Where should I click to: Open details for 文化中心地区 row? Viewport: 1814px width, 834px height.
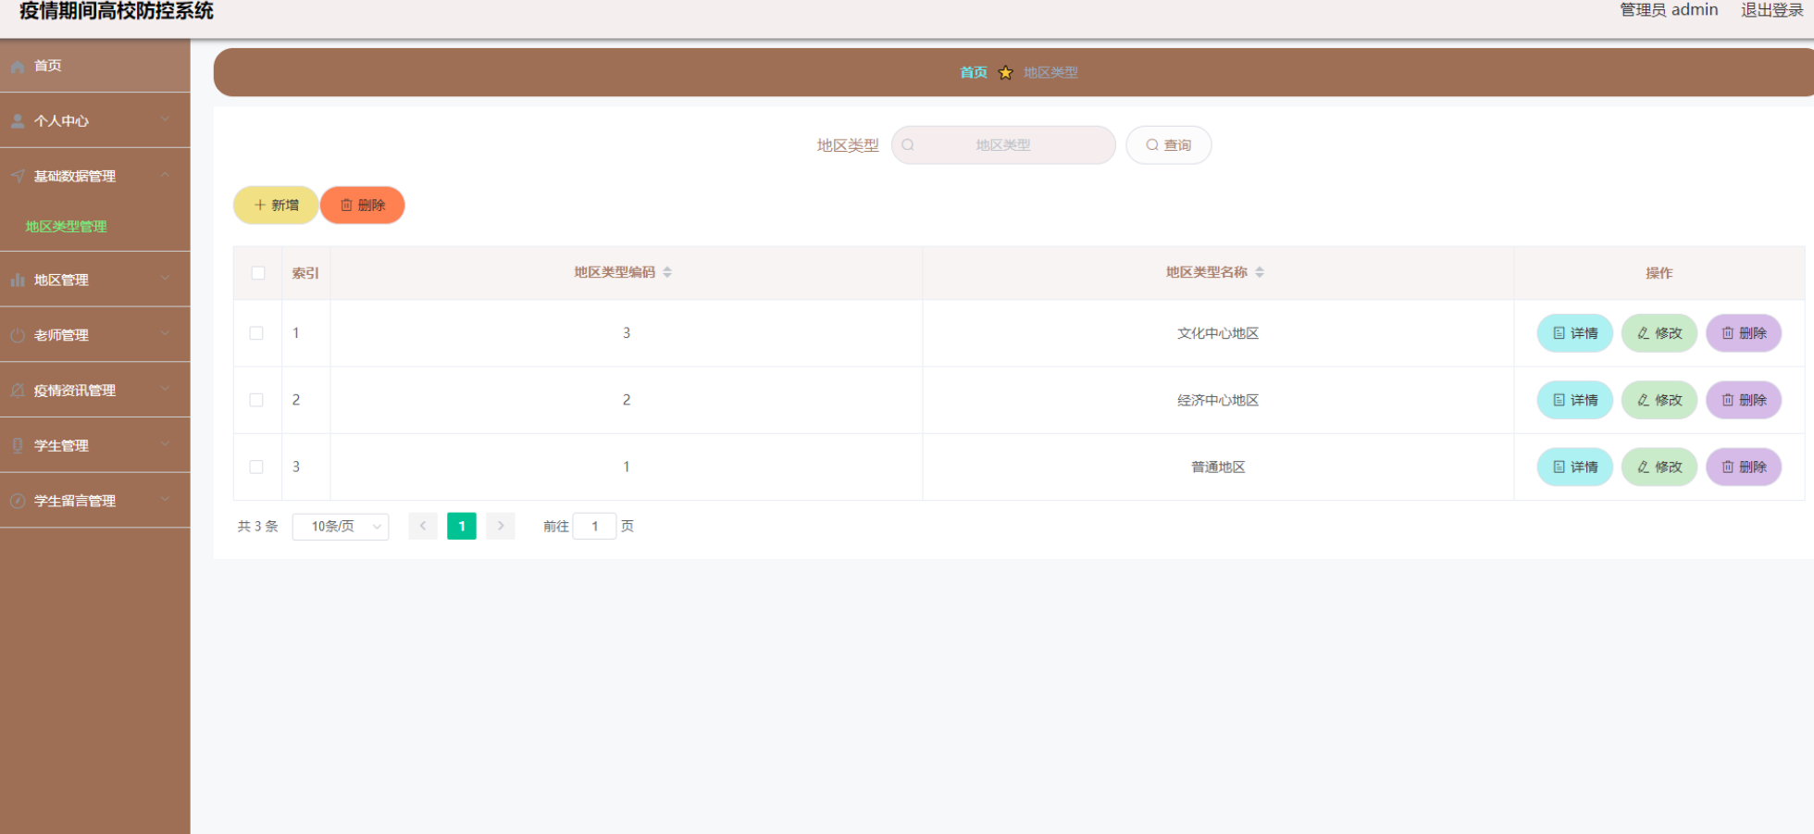coord(1575,333)
